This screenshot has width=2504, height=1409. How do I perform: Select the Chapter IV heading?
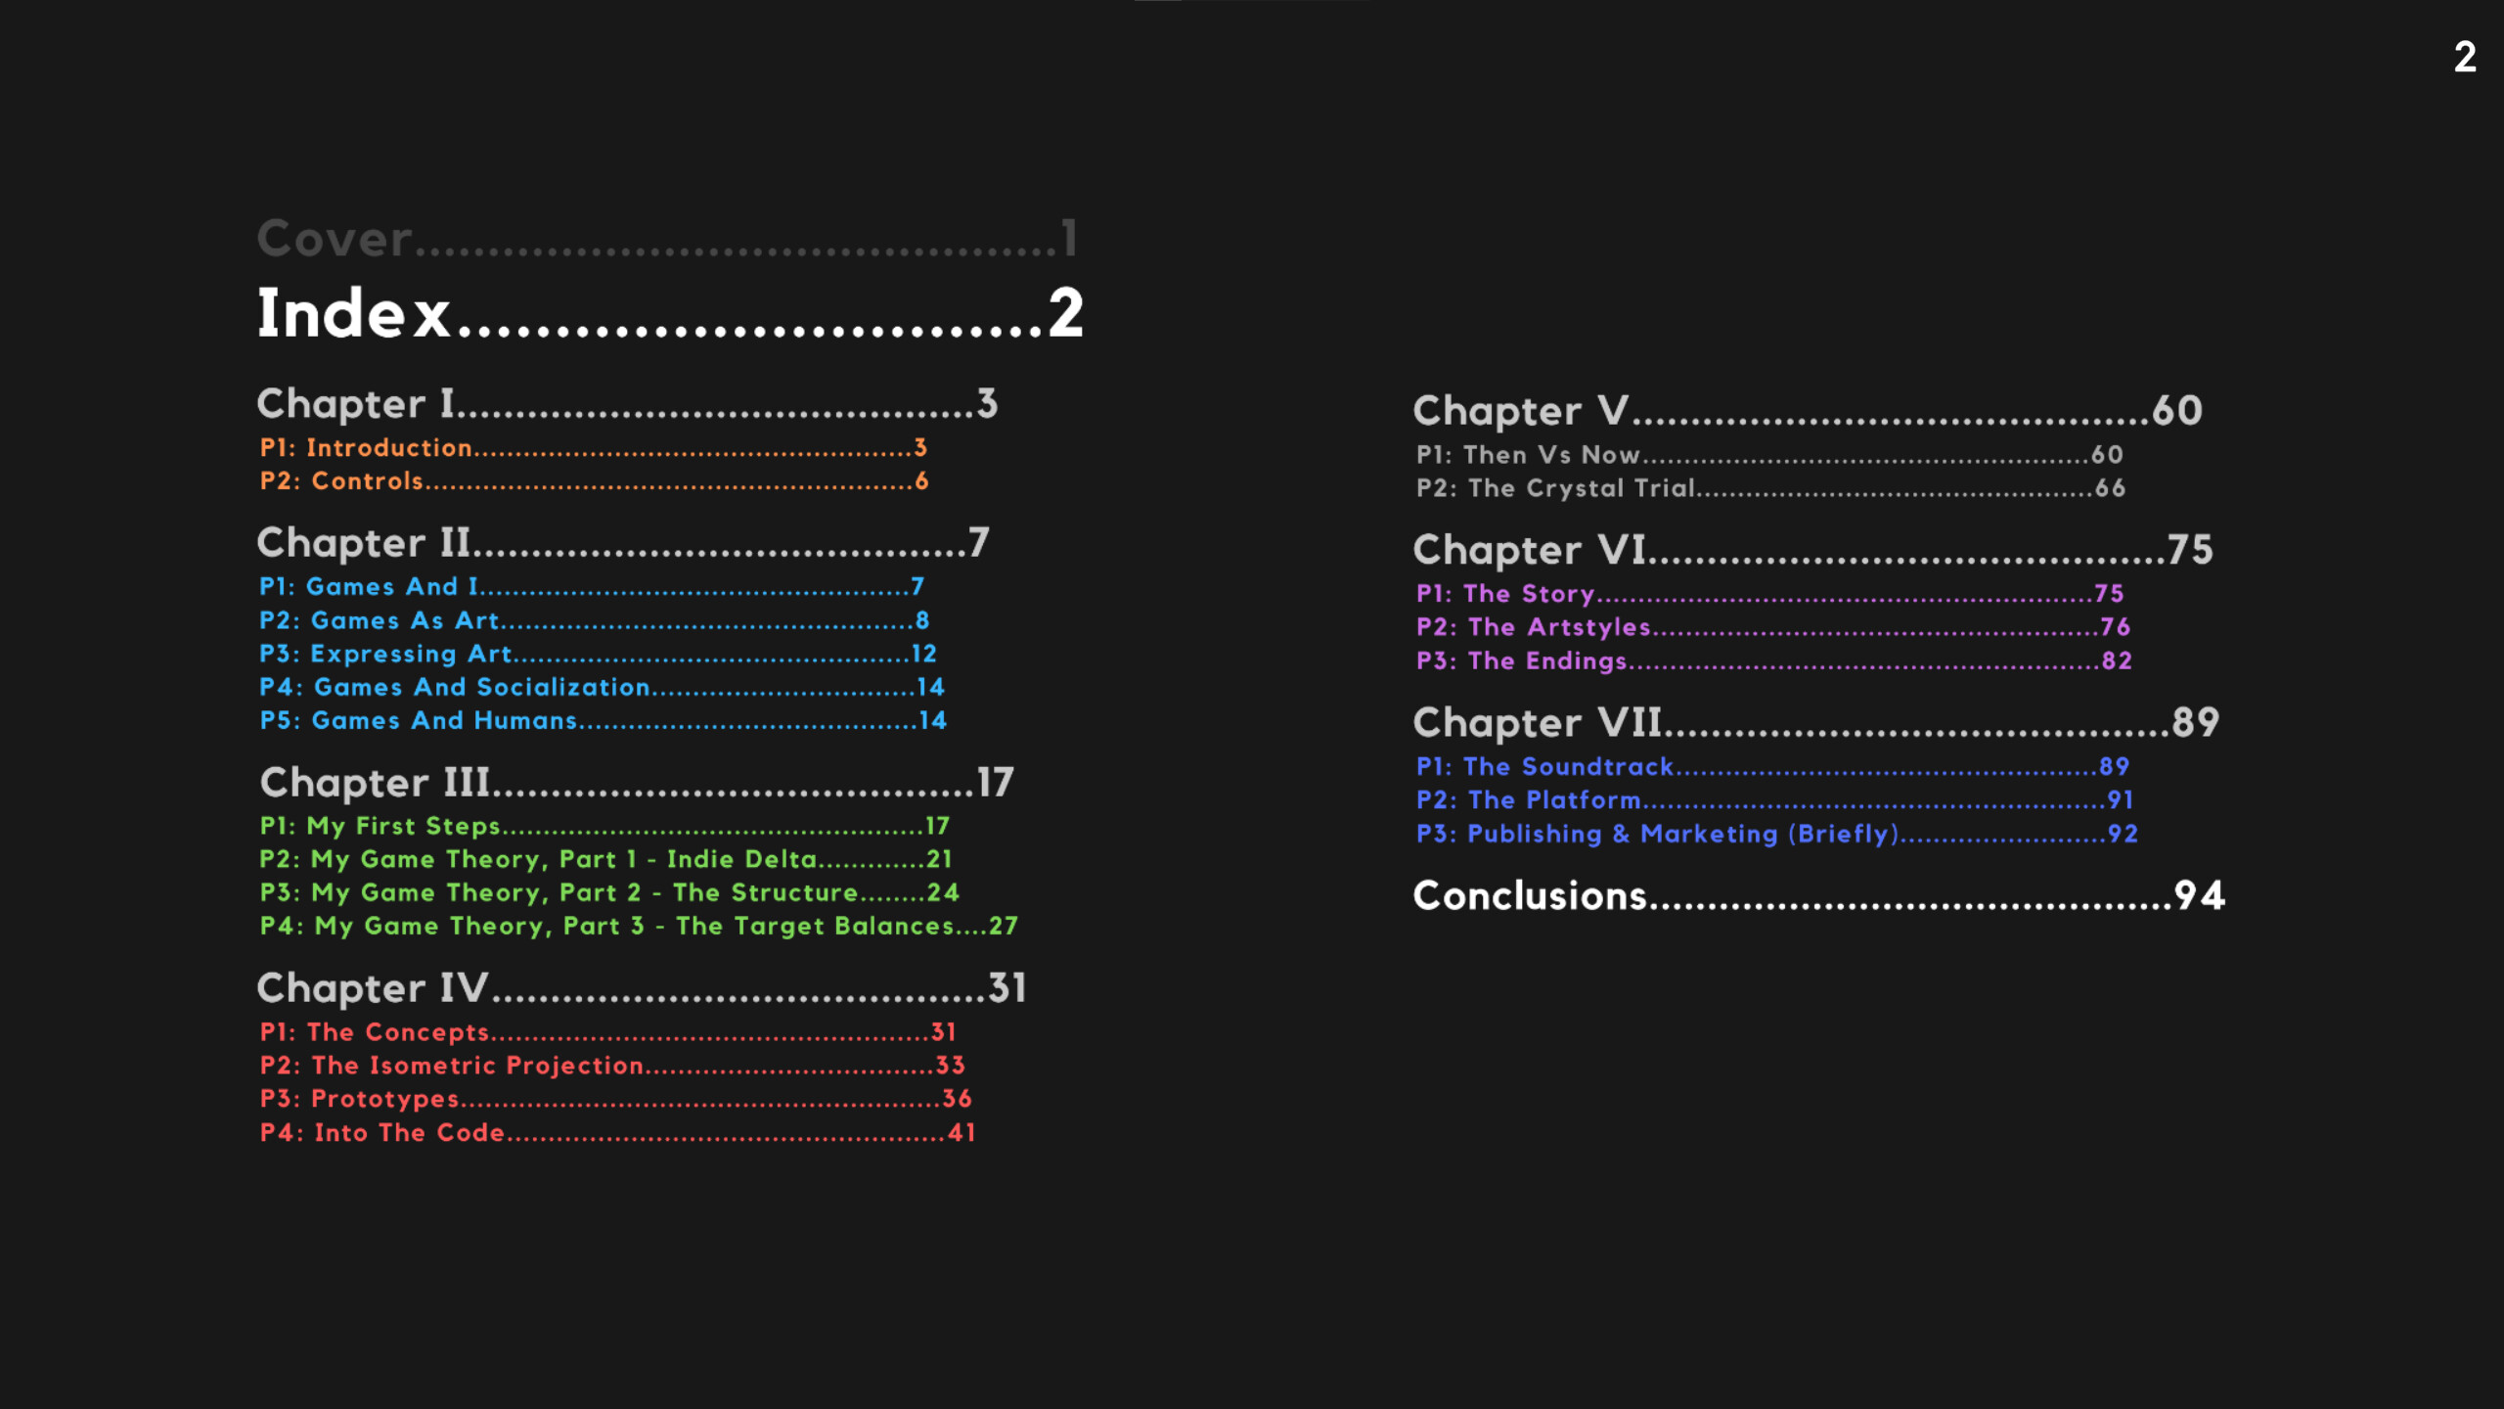click(641, 988)
